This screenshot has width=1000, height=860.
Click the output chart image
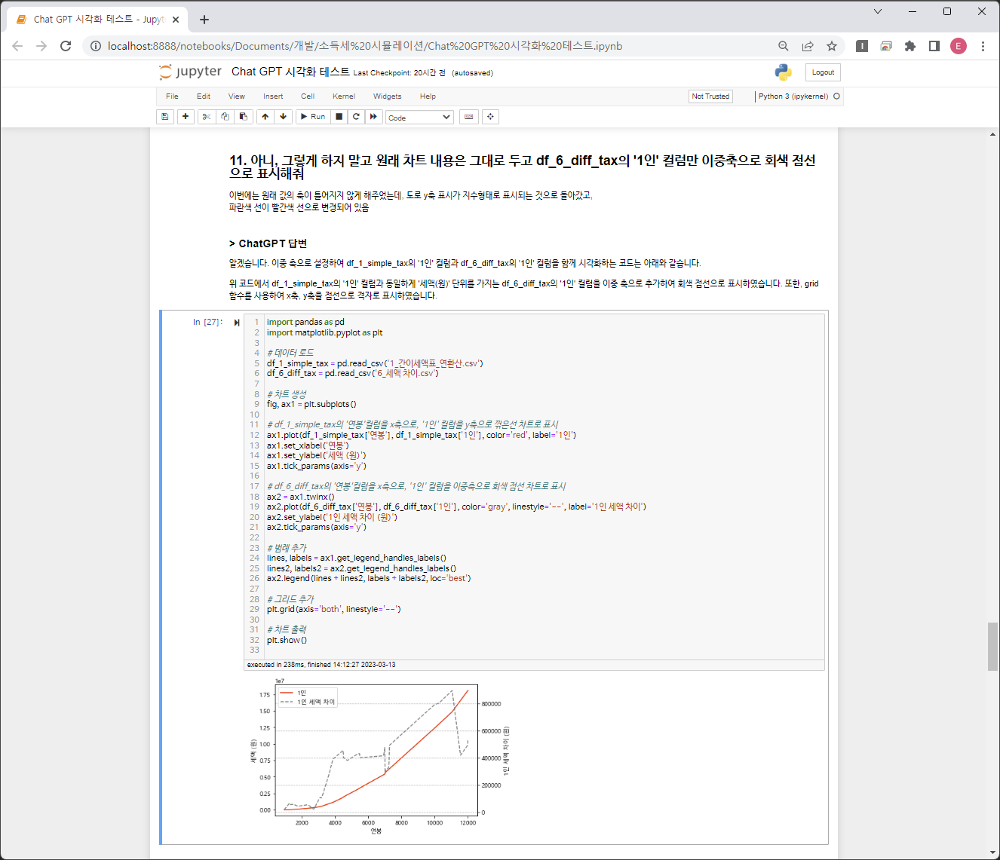(x=380, y=755)
